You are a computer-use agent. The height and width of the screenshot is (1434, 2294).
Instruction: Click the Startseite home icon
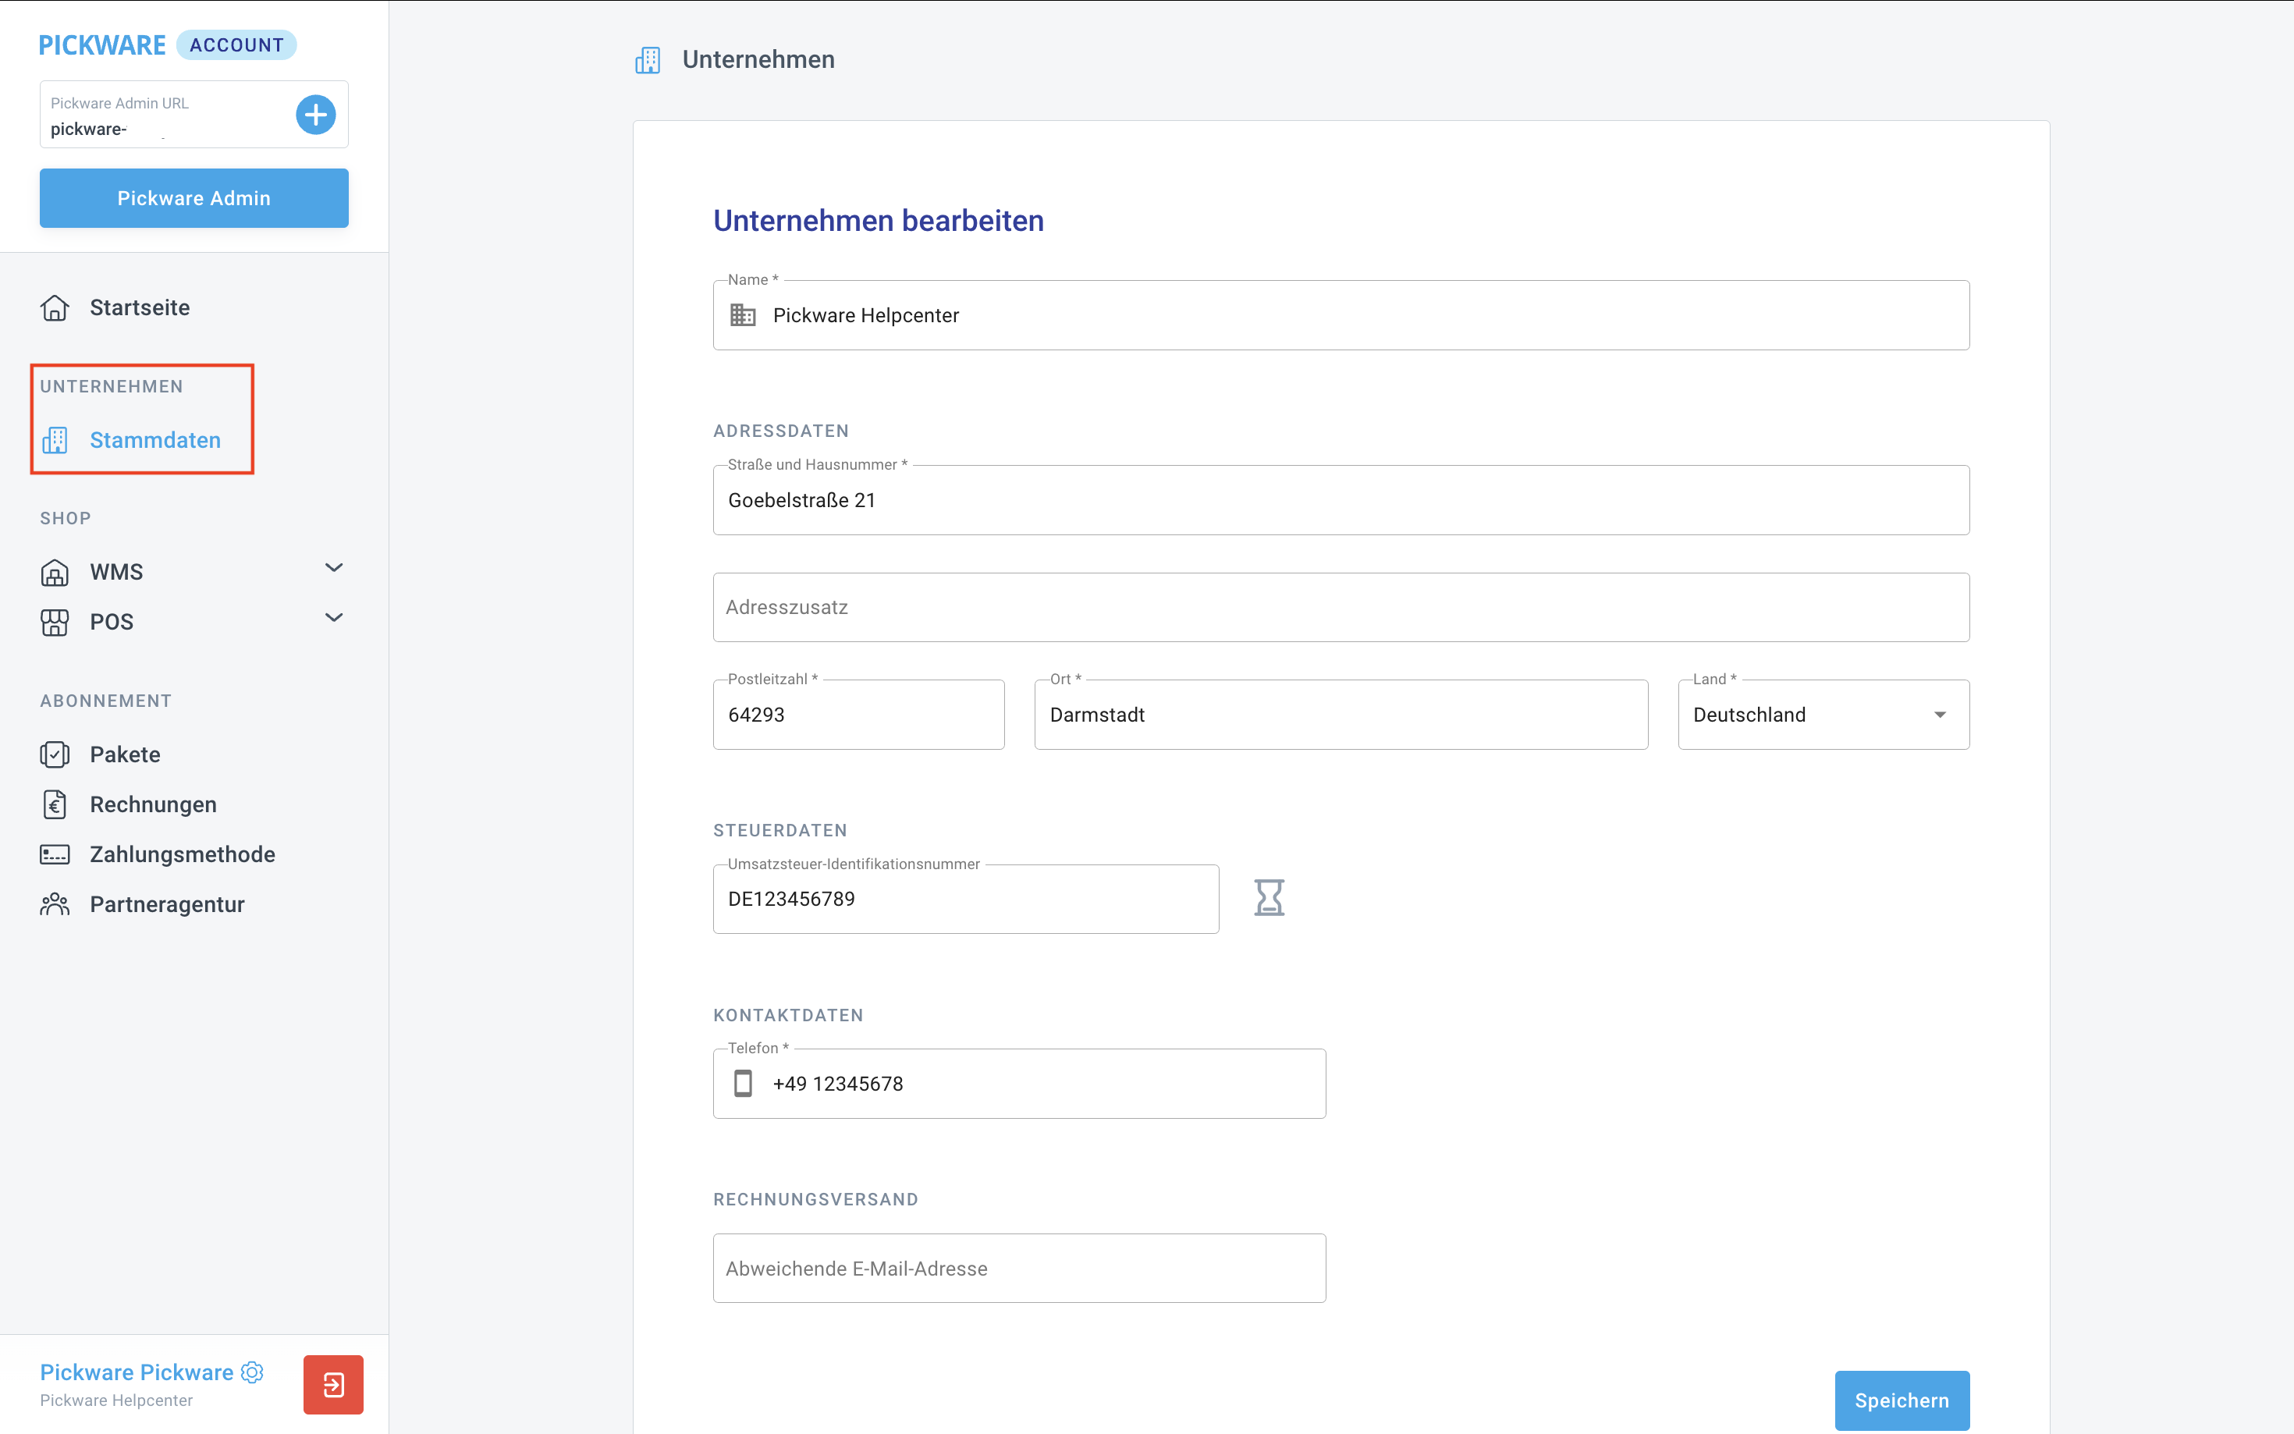55,307
